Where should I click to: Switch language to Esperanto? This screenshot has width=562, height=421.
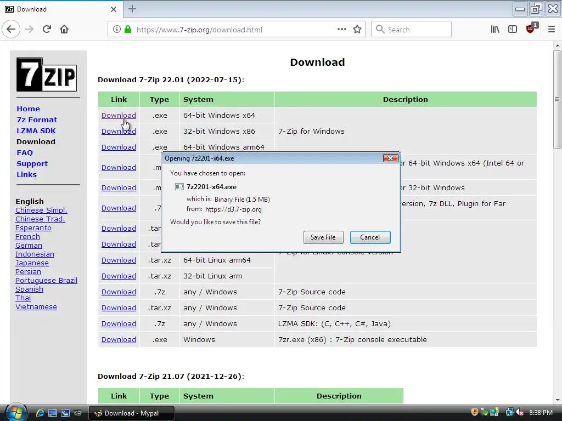click(33, 228)
